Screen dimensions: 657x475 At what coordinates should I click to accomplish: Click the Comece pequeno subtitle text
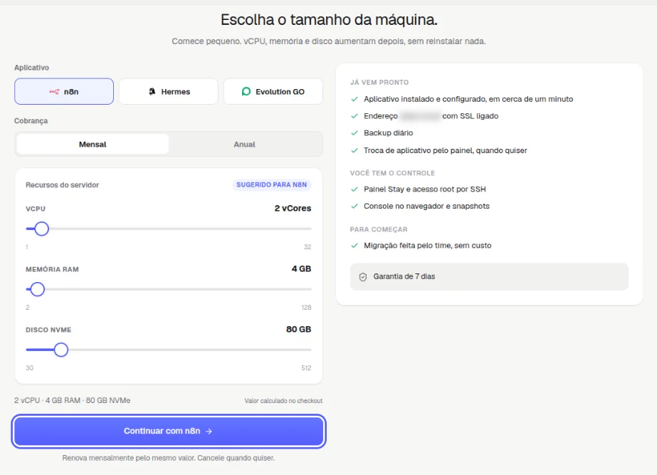pyautogui.click(x=329, y=41)
